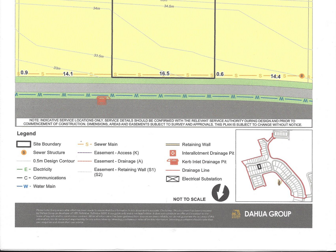
Task: Click the Dahua Group logo emblem
Action: click(236, 214)
